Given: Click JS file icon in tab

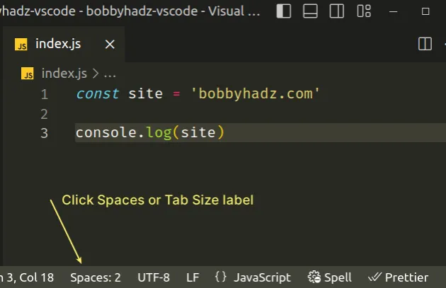Looking at the screenshot, I should [x=21, y=45].
